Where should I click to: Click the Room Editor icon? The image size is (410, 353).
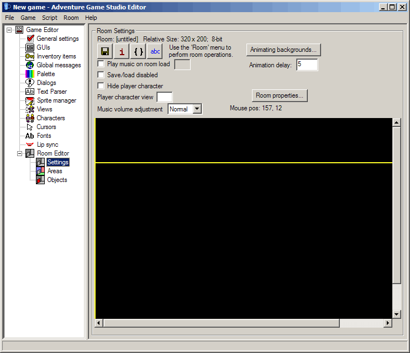click(30, 153)
